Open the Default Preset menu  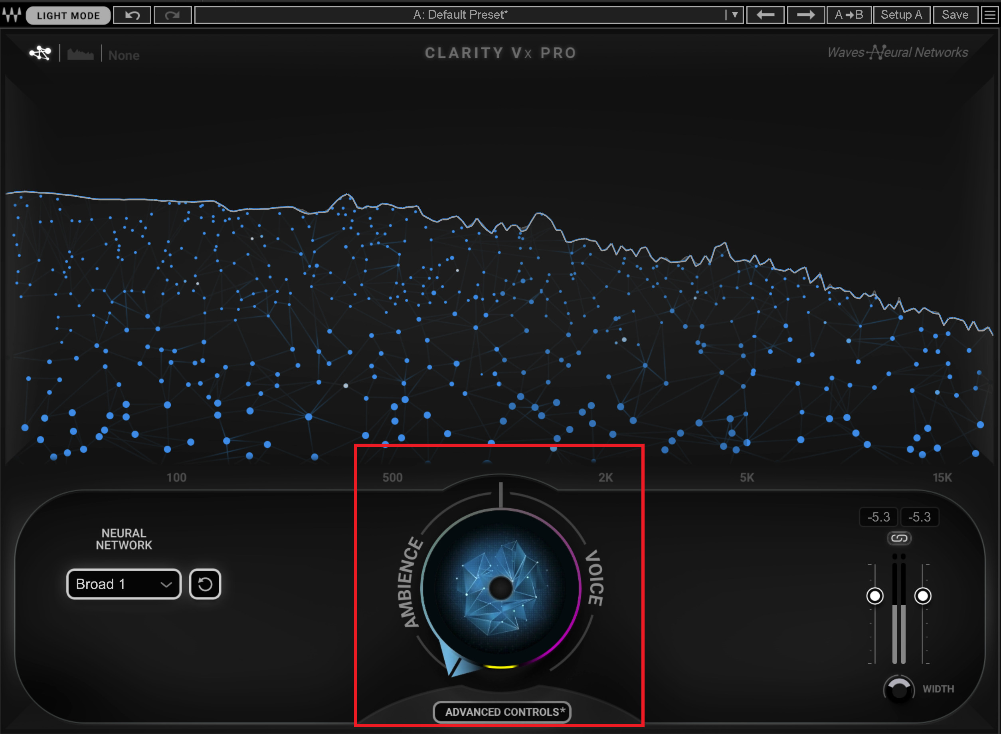point(460,15)
